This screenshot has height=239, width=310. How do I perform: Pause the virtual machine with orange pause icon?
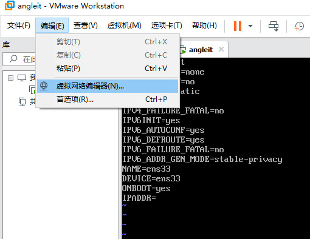[x=238, y=26]
